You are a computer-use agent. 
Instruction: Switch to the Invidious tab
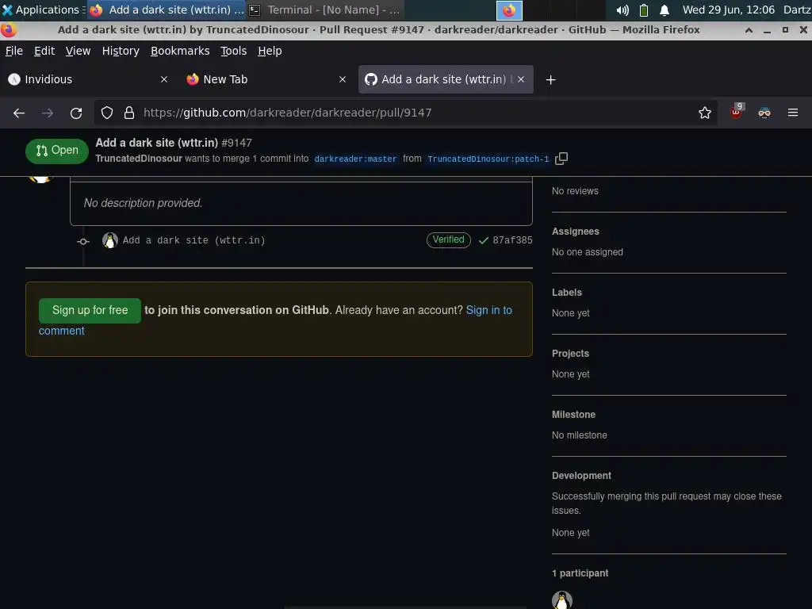pyautogui.click(x=88, y=79)
